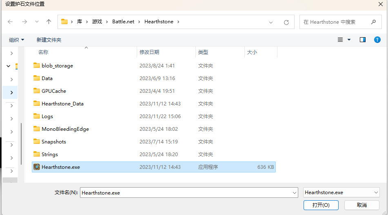
Task: Select the Hearthstone_Data folder name
Action: click(62, 104)
